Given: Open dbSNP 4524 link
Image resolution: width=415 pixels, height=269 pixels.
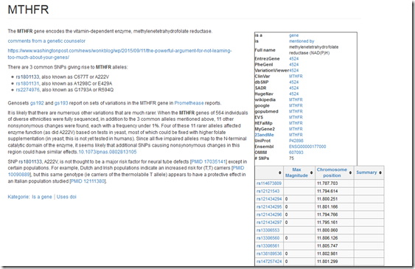Looking at the screenshot, I should (294, 83).
